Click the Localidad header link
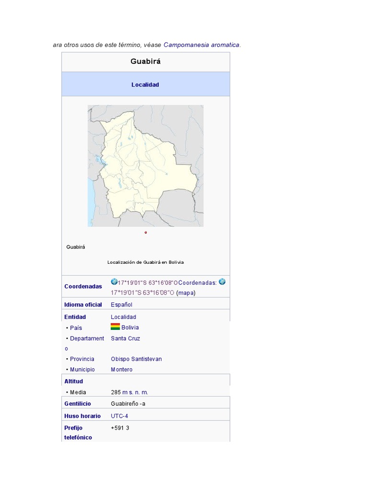 [145, 84]
